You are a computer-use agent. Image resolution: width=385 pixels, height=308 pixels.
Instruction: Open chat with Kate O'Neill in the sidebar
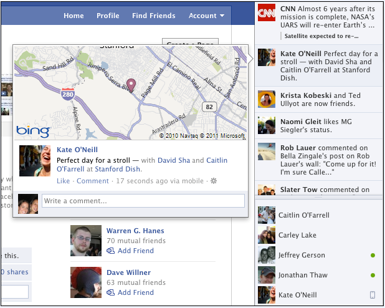click(x=319, y=295)
